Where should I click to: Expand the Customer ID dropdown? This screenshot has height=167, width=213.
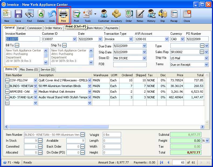75,39
